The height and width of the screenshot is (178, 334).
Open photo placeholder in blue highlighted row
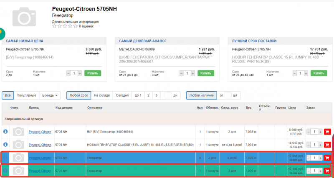click(18, 158)
